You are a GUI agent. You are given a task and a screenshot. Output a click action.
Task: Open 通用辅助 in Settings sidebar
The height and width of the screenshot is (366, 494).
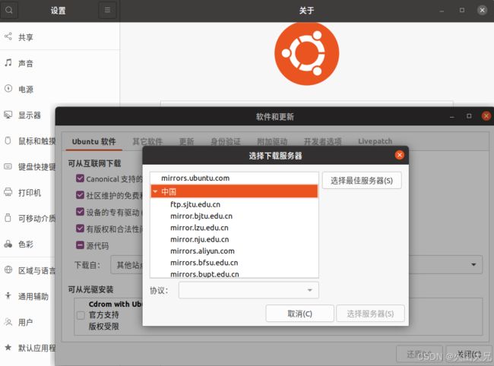pyautogui.click(x=27, y=296)
